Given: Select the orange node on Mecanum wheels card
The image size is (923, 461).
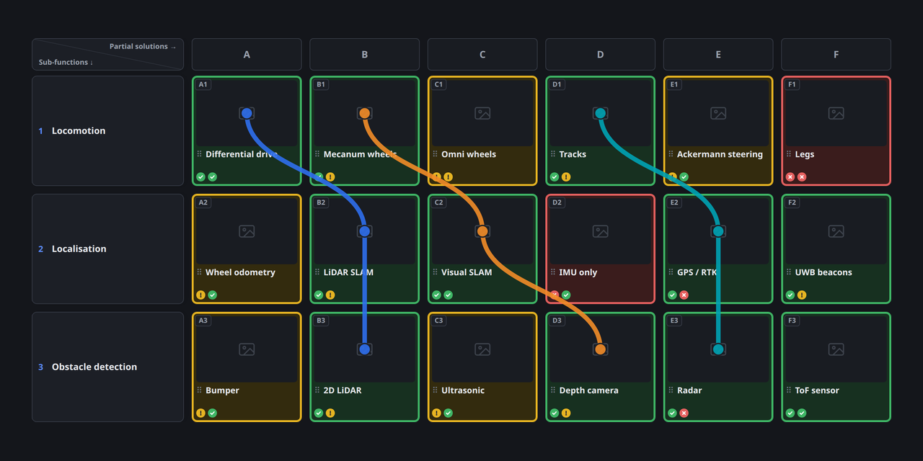Looking at the screenshot, I should [365, 113].
